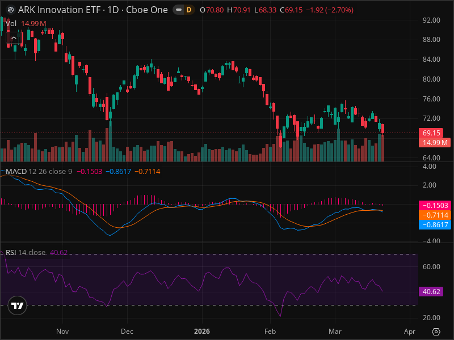Click the 88.00 price scale label
The image size is (454, 340).
(x=431, y=39)
